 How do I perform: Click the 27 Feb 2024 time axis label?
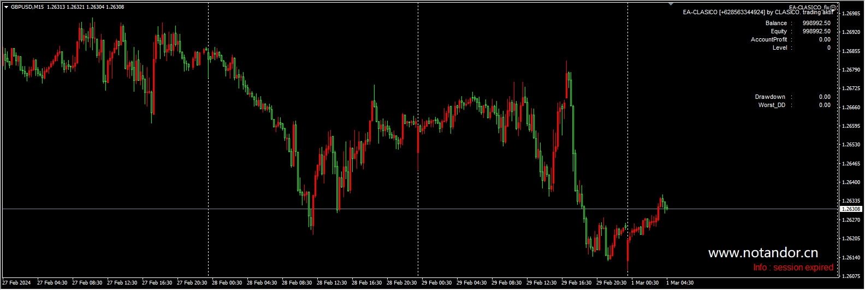click(16, 283)
